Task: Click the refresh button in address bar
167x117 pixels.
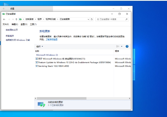Action: pos(92,19)
